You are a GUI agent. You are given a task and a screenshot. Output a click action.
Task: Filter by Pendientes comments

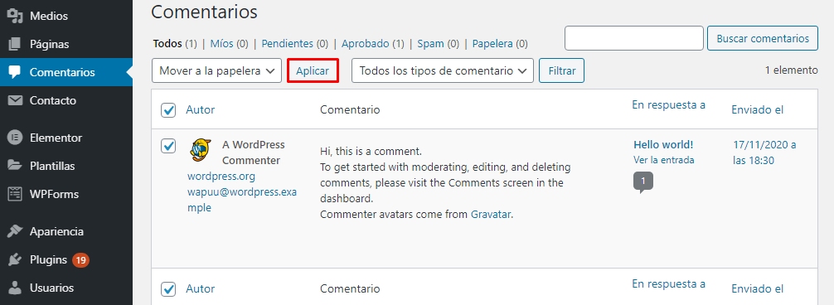tap(294, 44)
